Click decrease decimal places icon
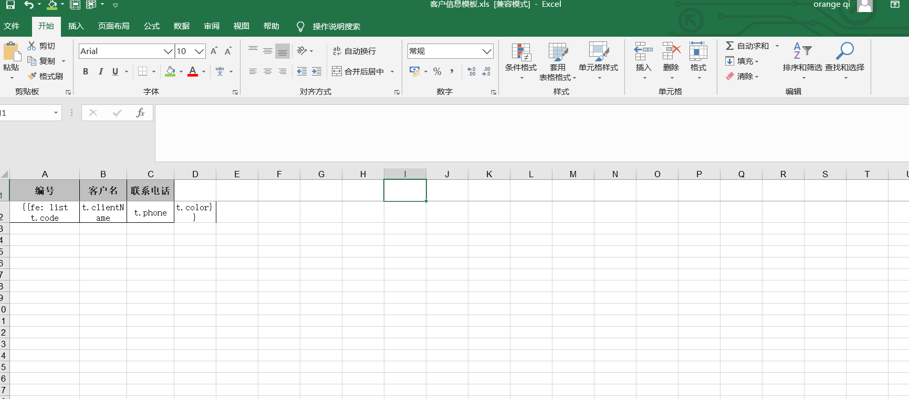The height and width of the screenshot is (399, 909). point(486,71)
